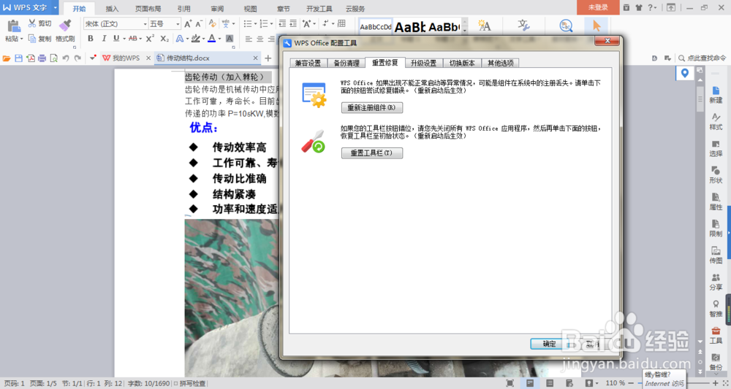The image size is (731, 389).
Task: Switch to full screen view icon in status bar
Action: point(510,383)
